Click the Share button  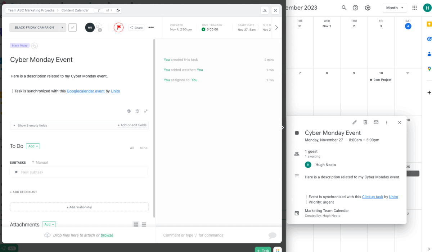tap(136, 28)
